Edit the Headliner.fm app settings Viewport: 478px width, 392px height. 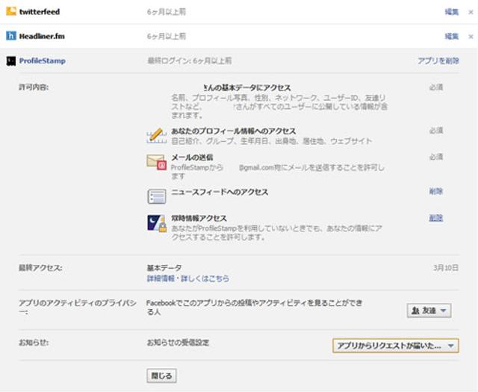coord(451,37)
